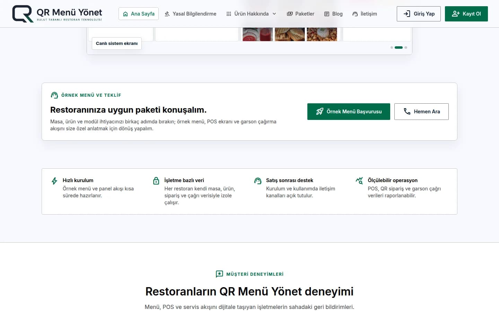Click the rocket icon on Örnek Menü Başvurusu

point(319,112)
